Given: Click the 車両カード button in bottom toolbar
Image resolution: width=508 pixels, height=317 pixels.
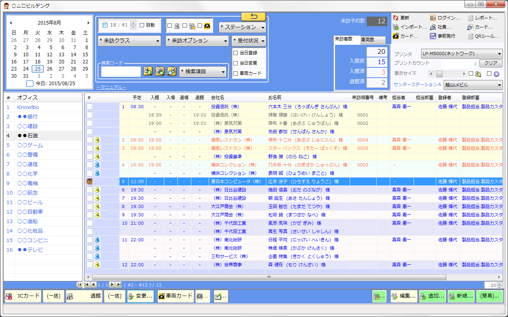Looking at the screenshot, I should (175, 296).
